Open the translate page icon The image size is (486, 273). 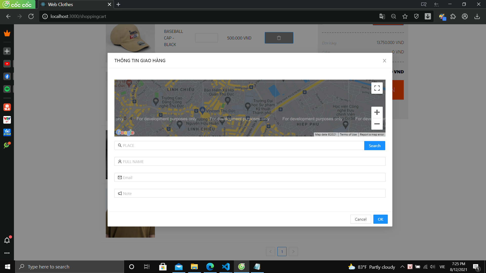[x=382, y=16]
